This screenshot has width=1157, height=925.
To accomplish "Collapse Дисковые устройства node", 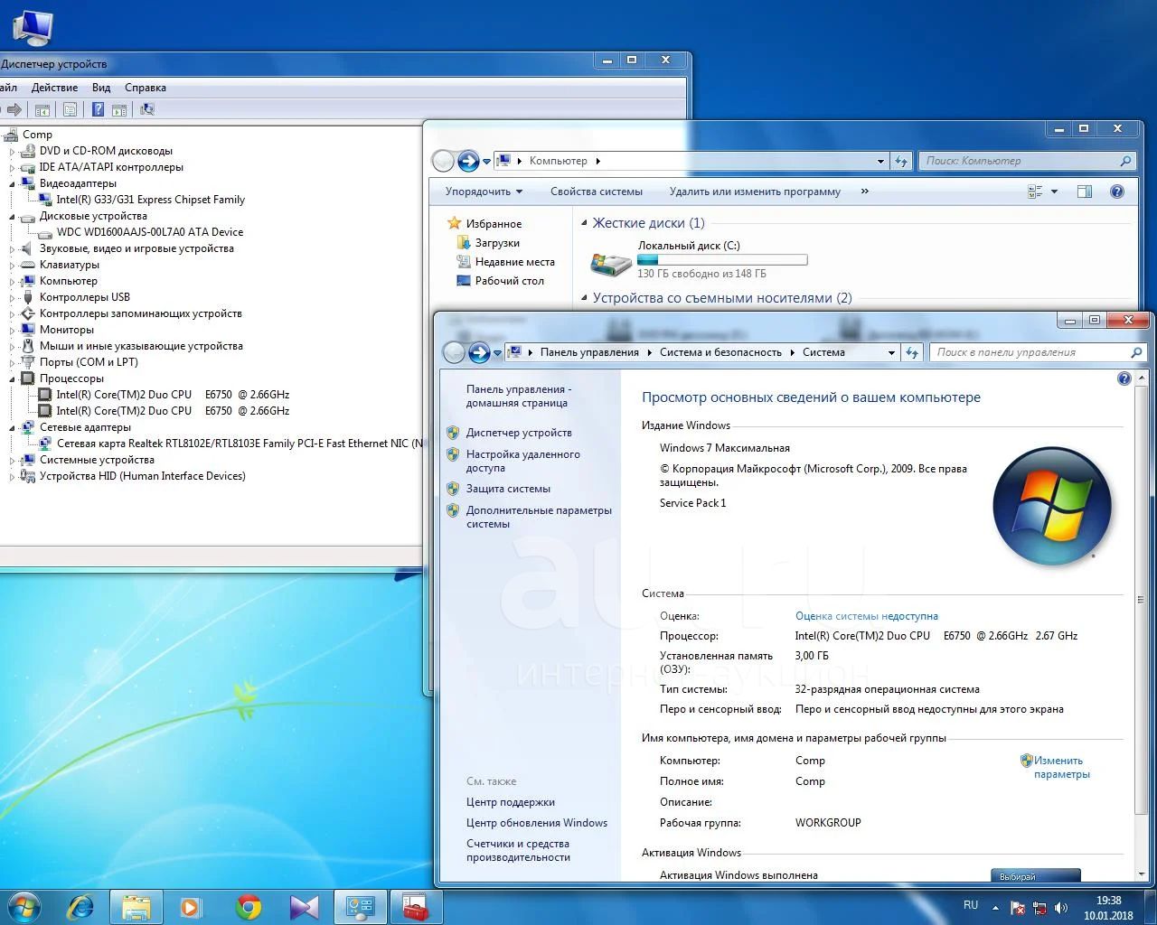I will tap(12, 216).
